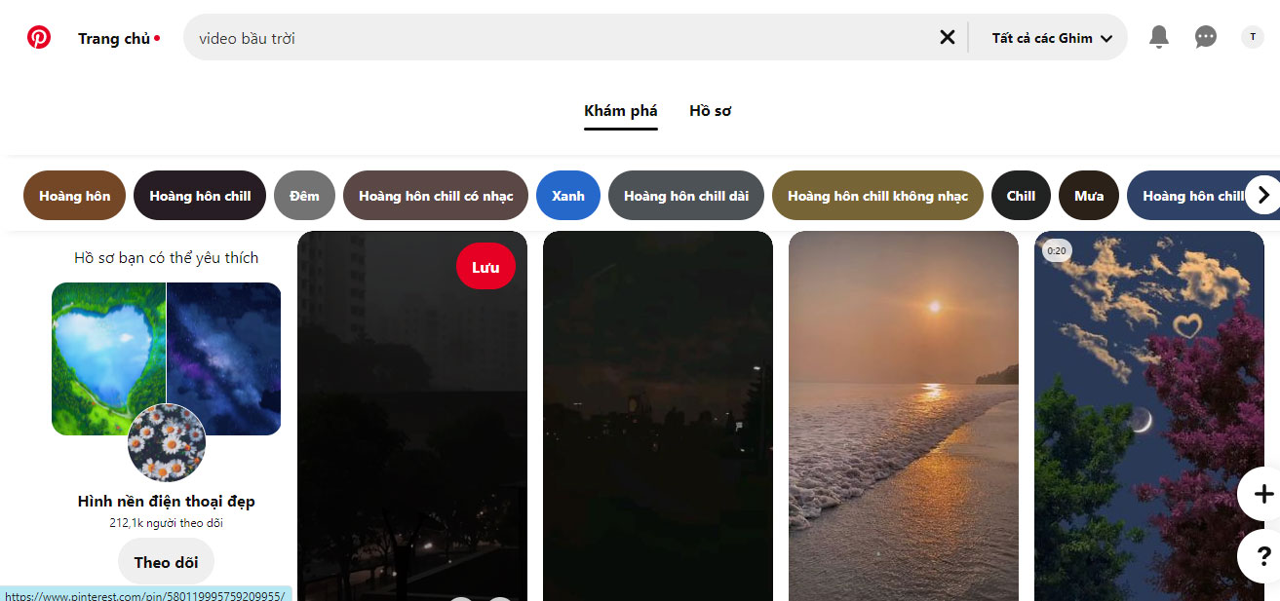
Task: Filter by the Hoàng hôn chip
Action: pyautogui.click(x=75, y=196)
